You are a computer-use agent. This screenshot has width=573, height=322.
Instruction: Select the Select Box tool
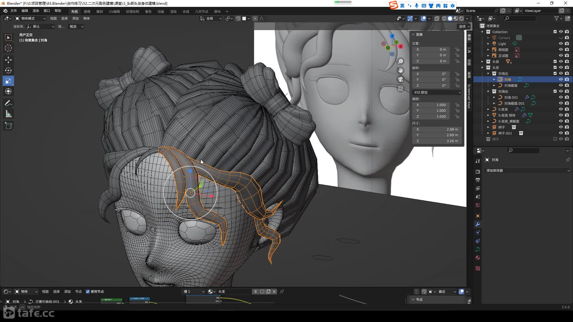[x=8, y=38]
